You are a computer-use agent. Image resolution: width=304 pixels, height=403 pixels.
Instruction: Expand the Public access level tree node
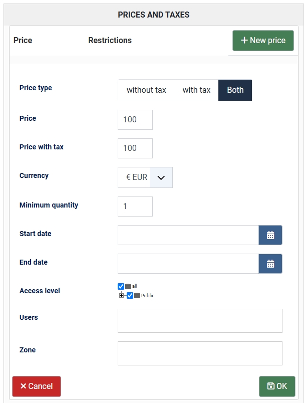pyautogui.click(x=121, y=296)
